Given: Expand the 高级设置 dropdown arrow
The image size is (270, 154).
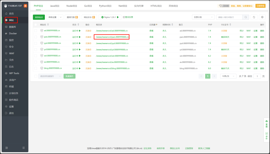Looking at the screenshot, I should (x=61, y=17).
